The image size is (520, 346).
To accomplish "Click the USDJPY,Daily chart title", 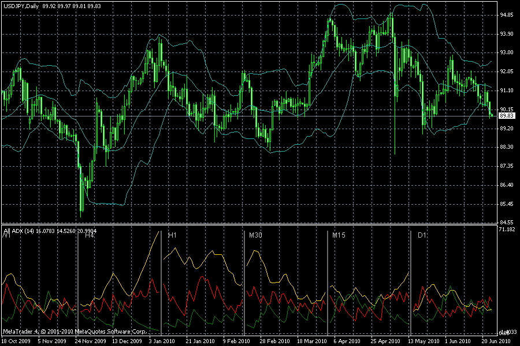I will tap(21, 6).
